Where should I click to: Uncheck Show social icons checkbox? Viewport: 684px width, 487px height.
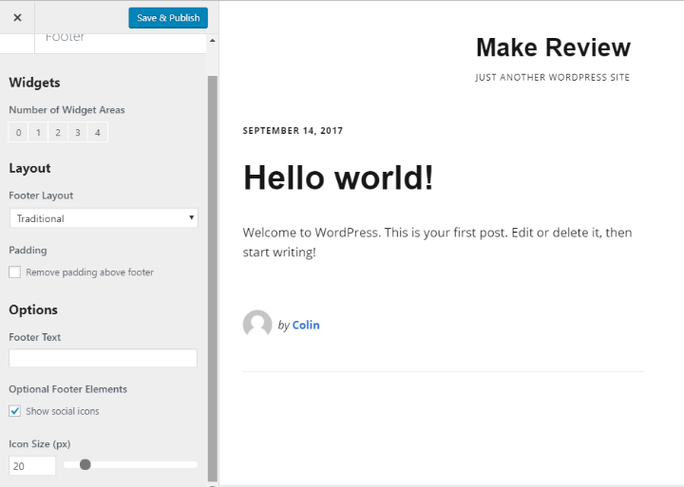[15, 411]
